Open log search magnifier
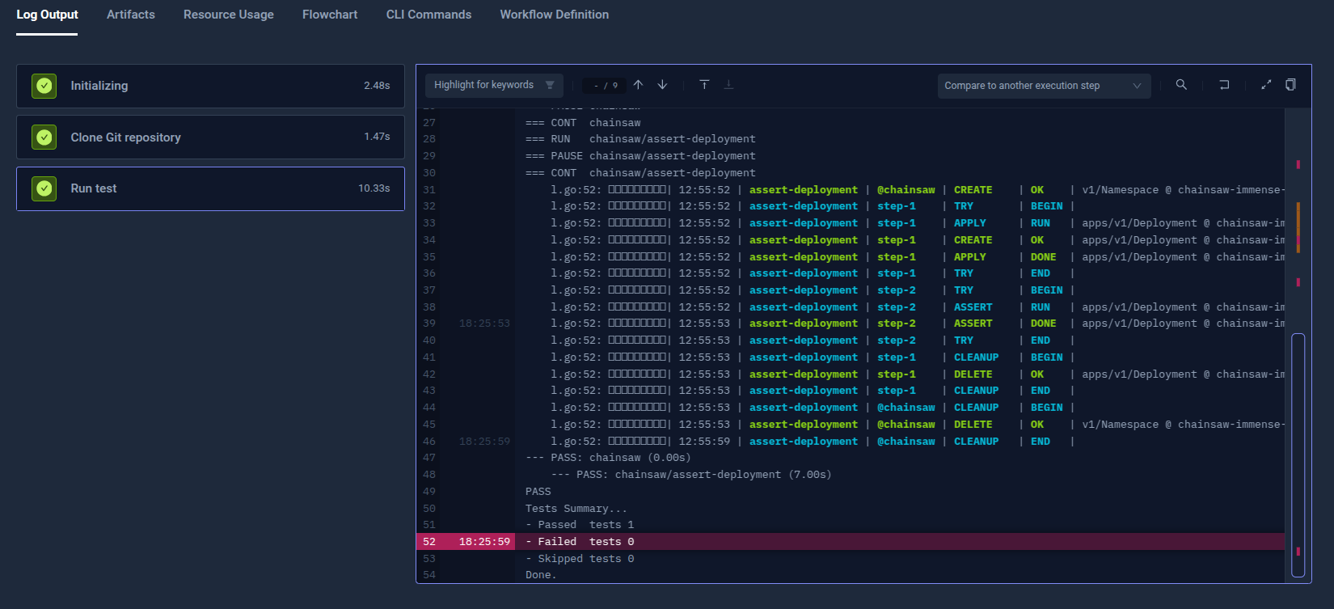The height and width of the screenshot is (609, 1334). (1181, 85)
